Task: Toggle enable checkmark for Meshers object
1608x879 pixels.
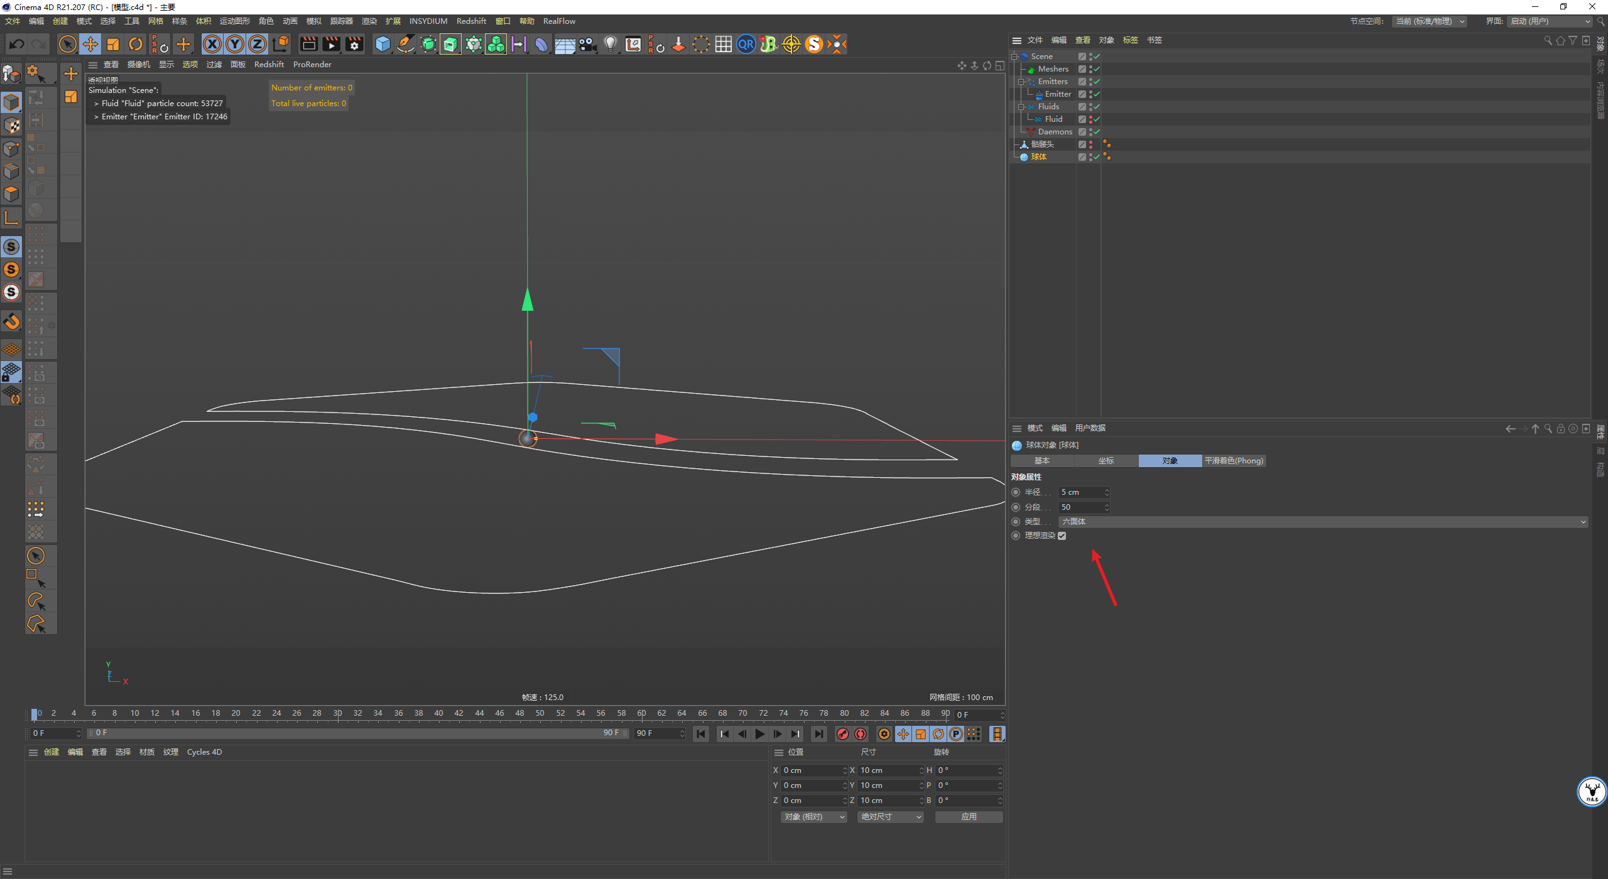Action: 1097,69
